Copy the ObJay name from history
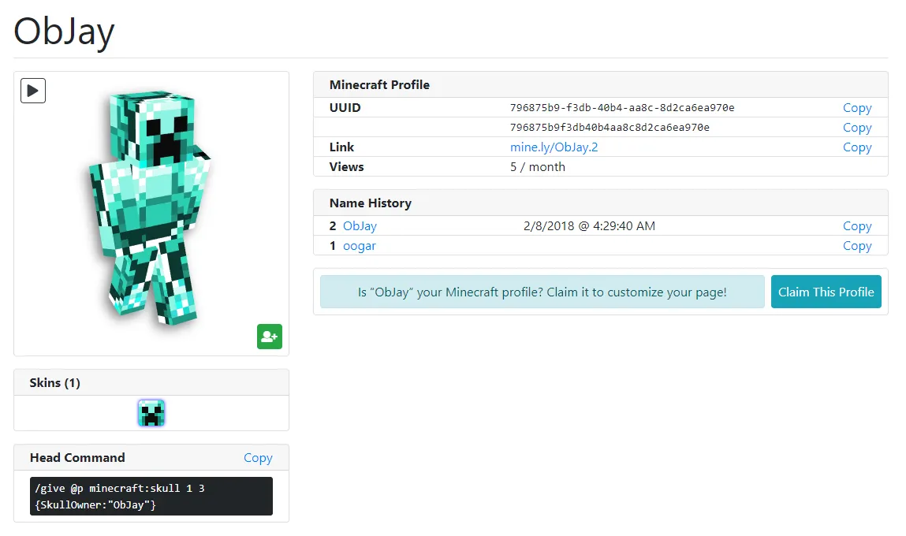 (857, 226)
